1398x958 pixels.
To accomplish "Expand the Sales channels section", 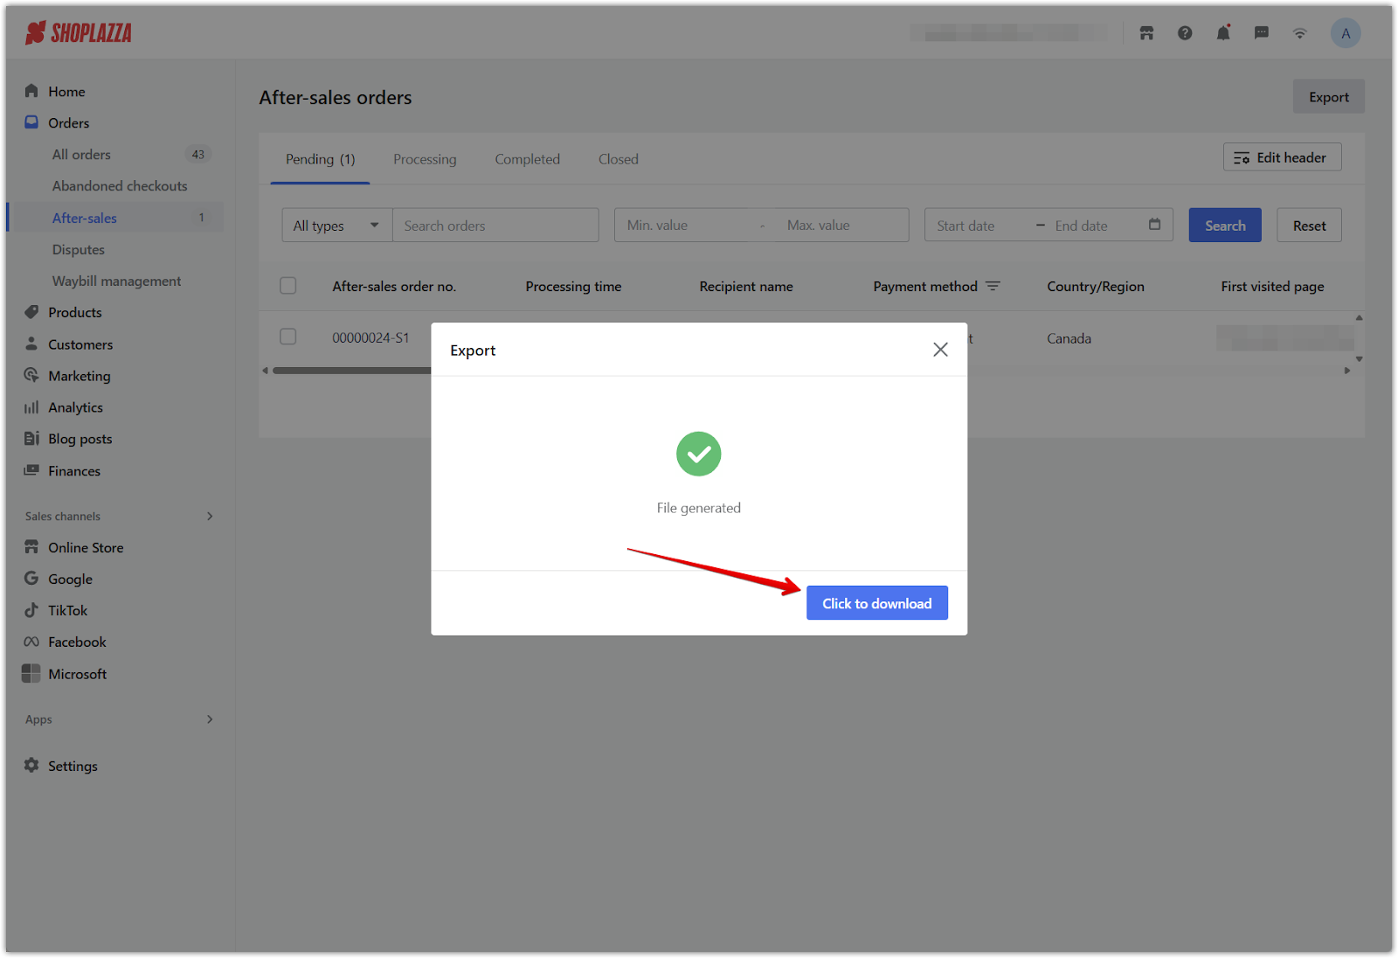I will 210,517.
